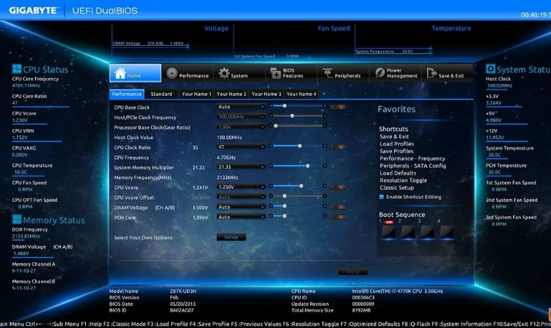Open System section via gear icon
Screen dimensions: 551x328
pos(224,73)
